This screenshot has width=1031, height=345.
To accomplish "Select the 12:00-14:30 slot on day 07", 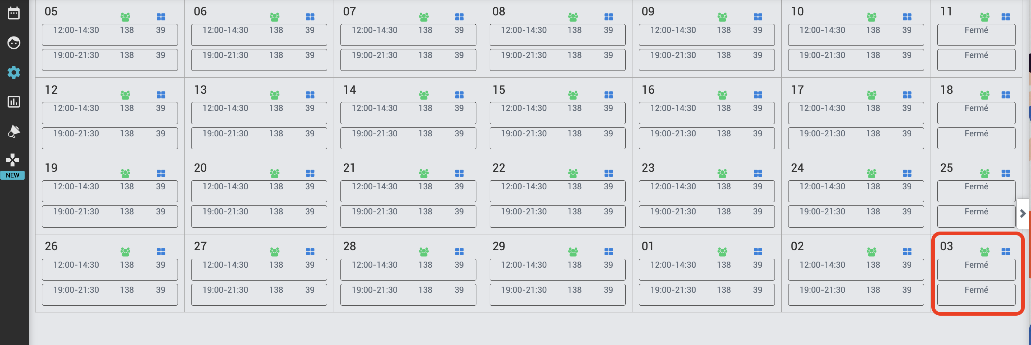I will (x=408, y=35).
